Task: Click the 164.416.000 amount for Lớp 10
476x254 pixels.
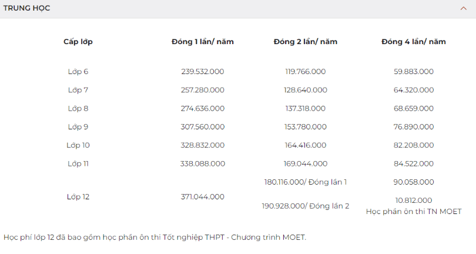Action: pos(306,145)
